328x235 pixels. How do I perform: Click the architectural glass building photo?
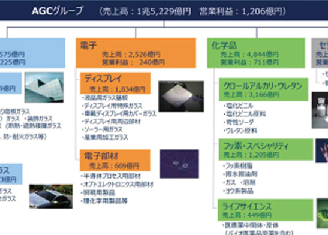(x=44, y=87)
